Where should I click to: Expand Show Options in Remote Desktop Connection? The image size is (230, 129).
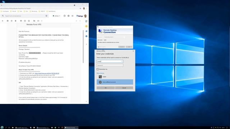pos(102,47)
